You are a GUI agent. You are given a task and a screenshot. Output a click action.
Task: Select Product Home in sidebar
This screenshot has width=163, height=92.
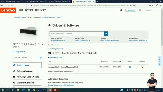coord(27,65)
